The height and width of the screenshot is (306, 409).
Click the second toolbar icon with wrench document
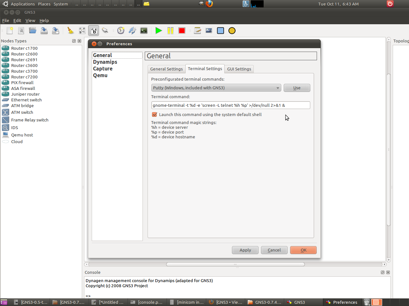tap(21, 31)
